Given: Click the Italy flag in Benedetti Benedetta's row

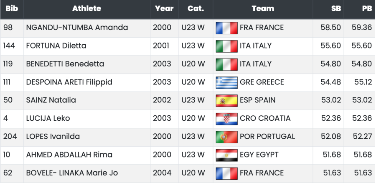Looking at the screenshot, I should pyautogui.click(x=226, y=64).
